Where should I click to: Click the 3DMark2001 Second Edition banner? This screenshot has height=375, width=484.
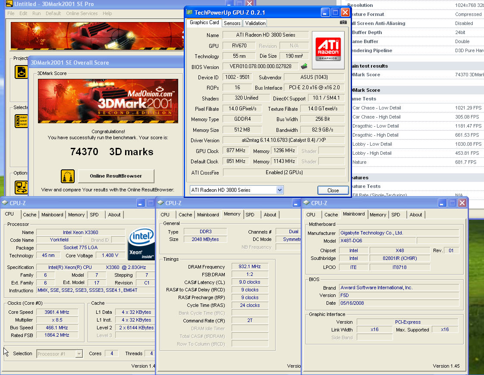tap(108, 101)
